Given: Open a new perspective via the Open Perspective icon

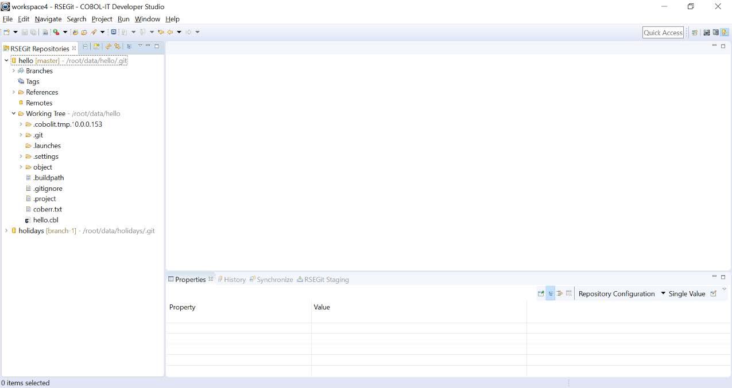Looking at the screenshot, I should click(x=695, y=33).
